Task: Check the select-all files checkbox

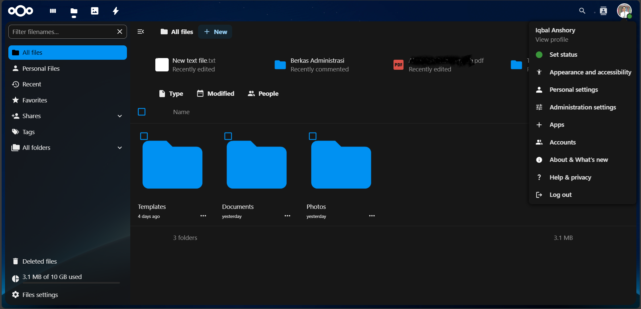Action: click(141, 112)
